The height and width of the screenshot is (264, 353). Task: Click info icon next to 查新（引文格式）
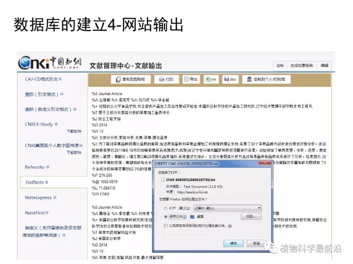[62, 94]
